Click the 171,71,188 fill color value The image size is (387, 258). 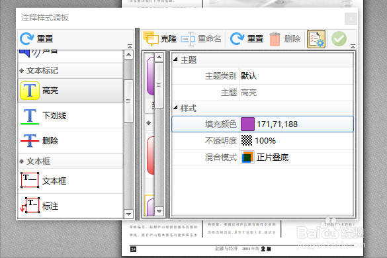click(x=277, y=124)
